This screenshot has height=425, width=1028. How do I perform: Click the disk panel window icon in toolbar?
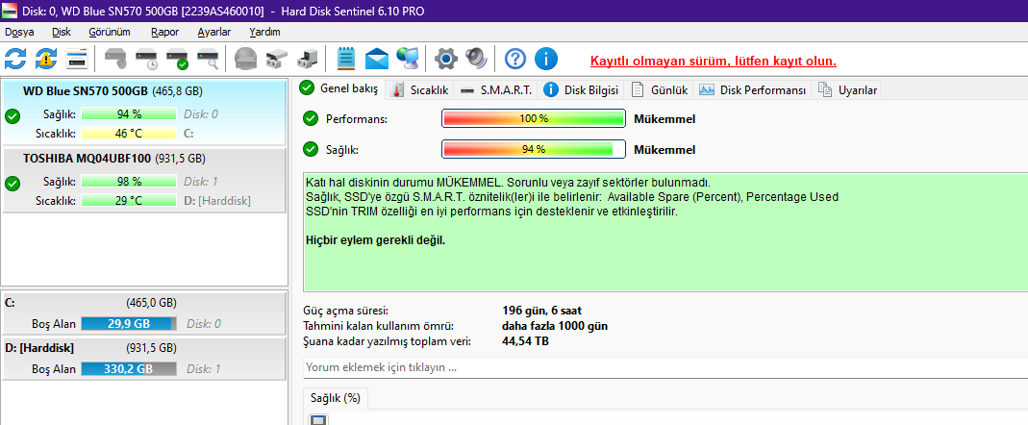[x=77, y=59]
